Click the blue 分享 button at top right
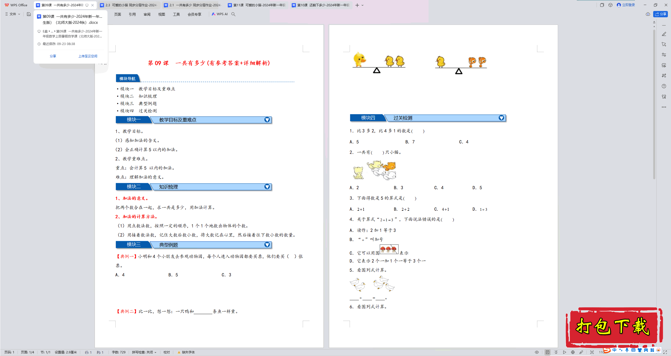The width and height of the screenshot is (671, 356). 661,14
